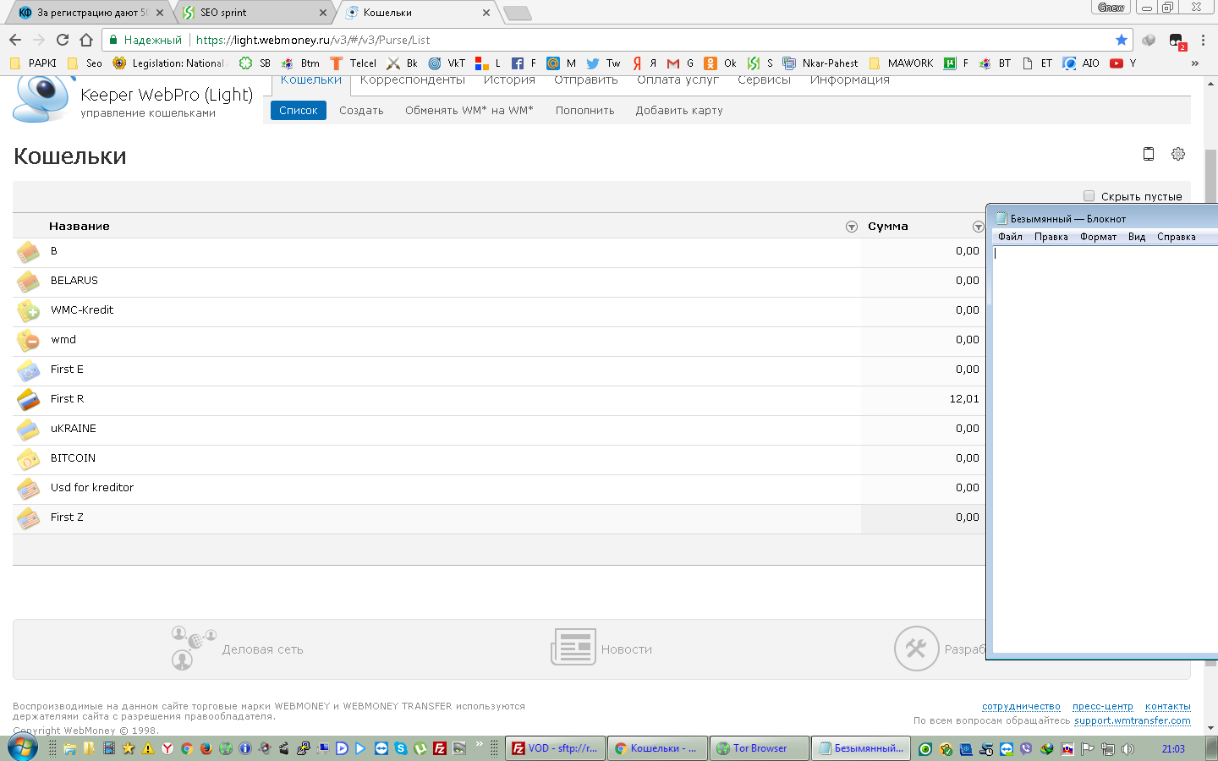Open the support.wmtransfer.com link

click(1133, 720)
